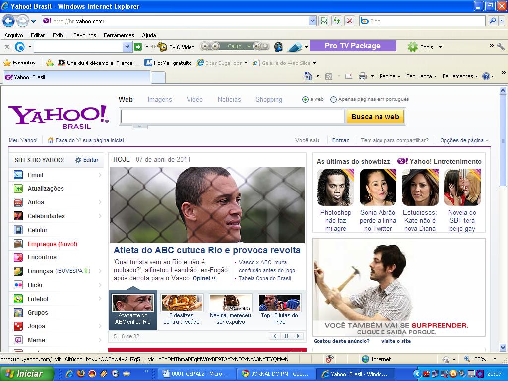Click the RSS feeds icon

(329, 77)
